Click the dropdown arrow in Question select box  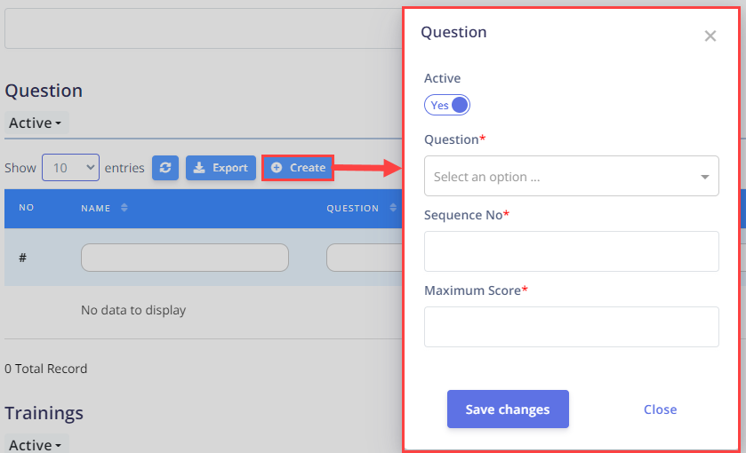(704, 177)
